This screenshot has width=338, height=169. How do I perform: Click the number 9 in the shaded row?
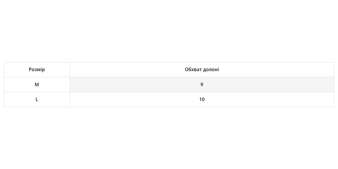(202, 84)
